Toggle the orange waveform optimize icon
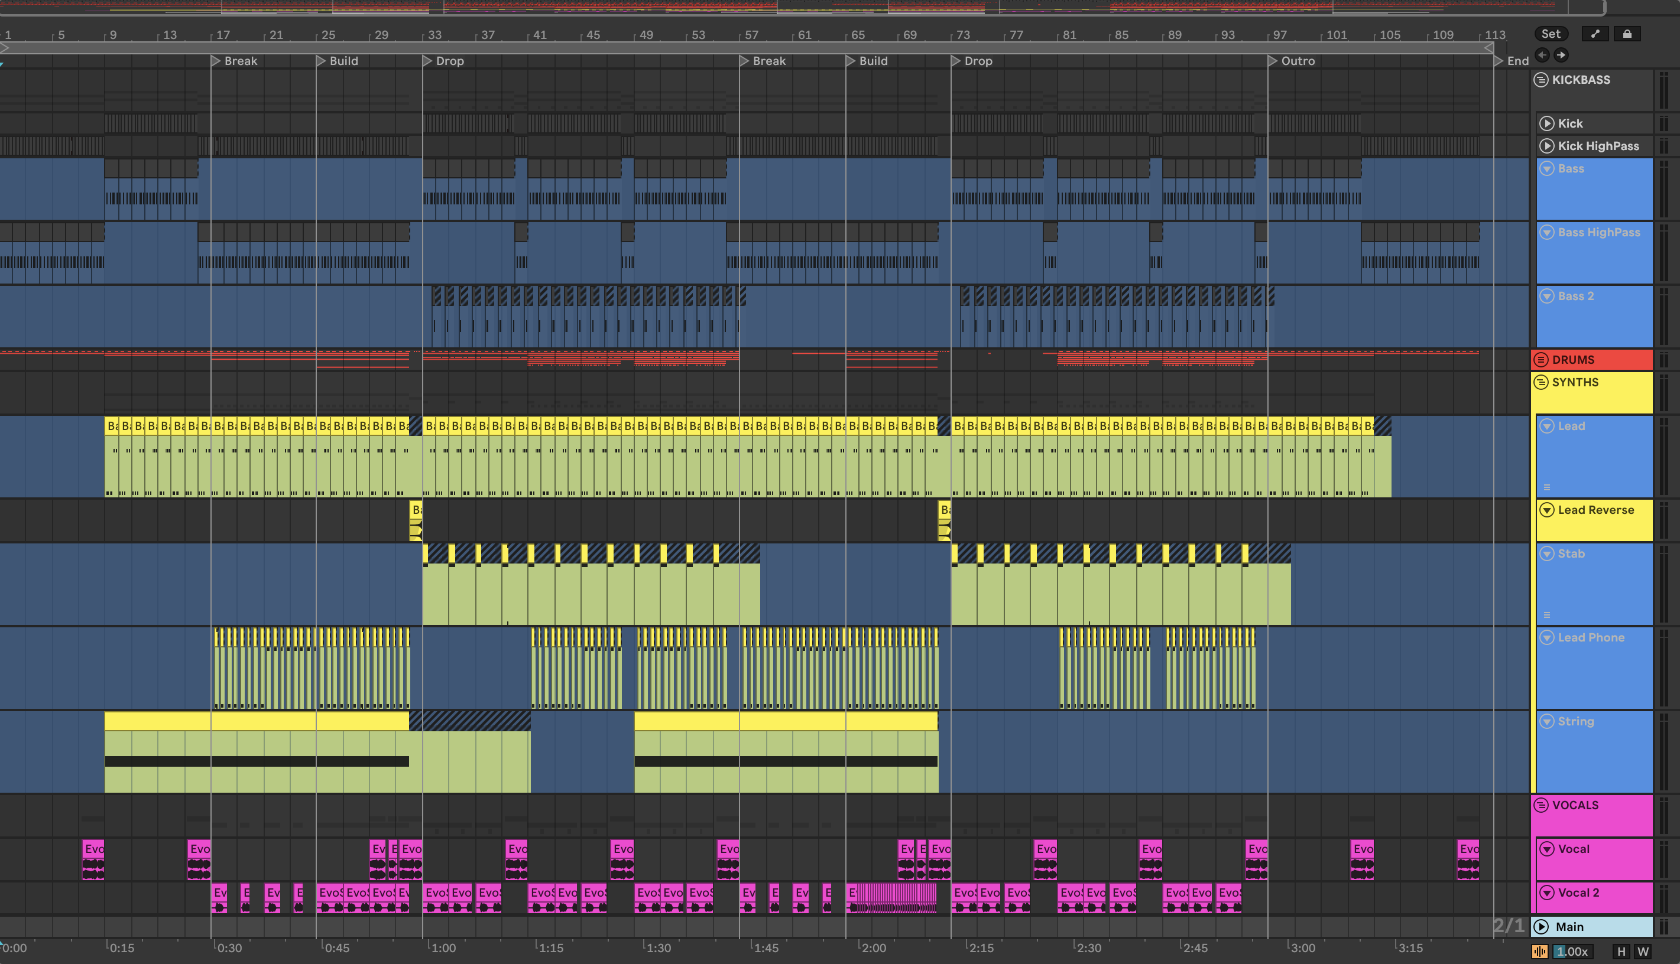 tap(1539, 952)
